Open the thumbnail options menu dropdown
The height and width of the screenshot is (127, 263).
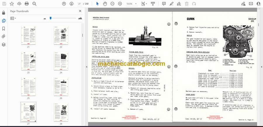pyautogui.click(x=13, y=18)
